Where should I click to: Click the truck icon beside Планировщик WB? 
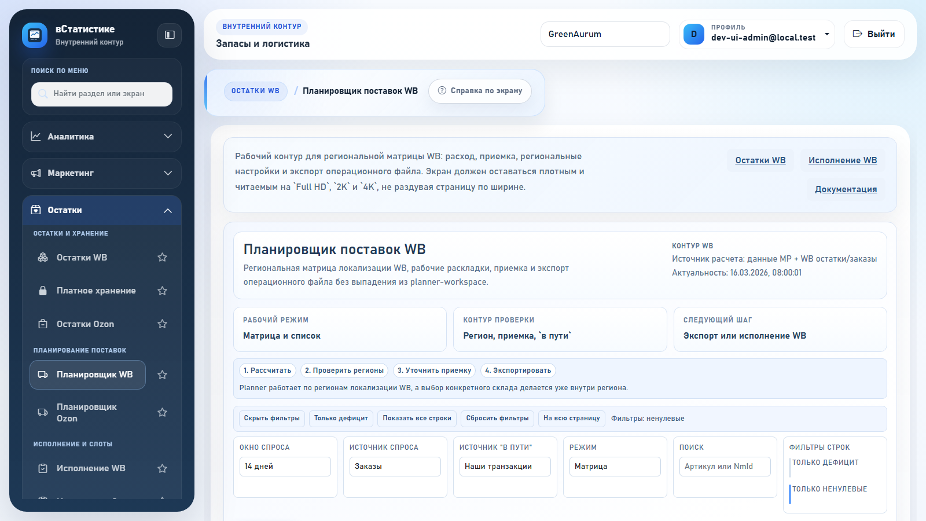tap(43, 375)
